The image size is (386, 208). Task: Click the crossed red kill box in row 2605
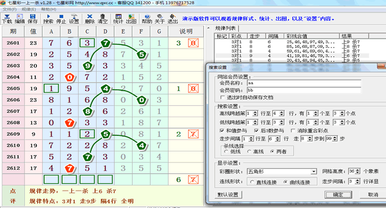193,88
